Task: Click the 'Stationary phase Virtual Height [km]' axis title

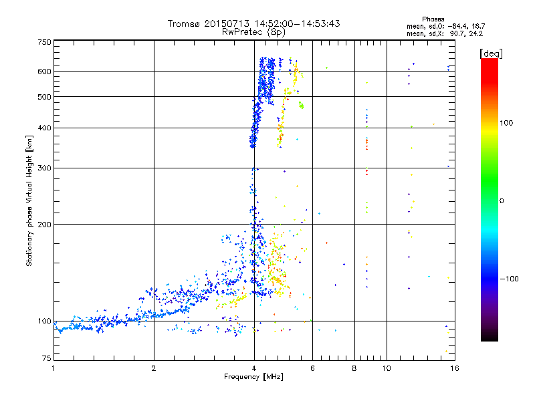Action: pyautogui.click(x=29, y=201)
